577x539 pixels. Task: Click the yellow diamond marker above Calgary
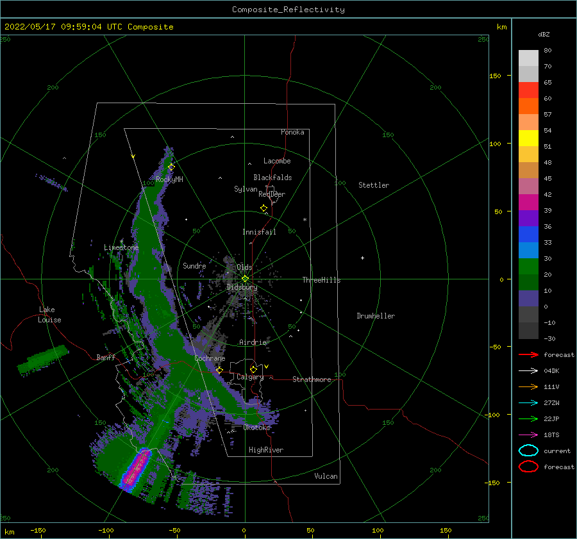(x=253, y=369)
